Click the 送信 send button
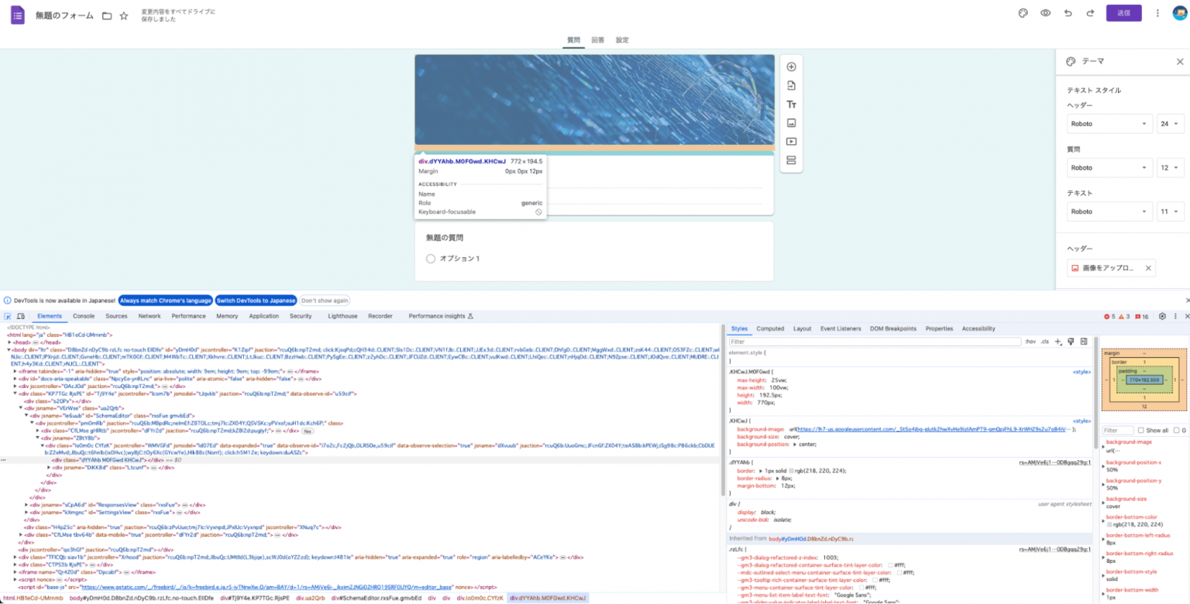Viewport: 1190px width, 604px height. [1123, 13]
